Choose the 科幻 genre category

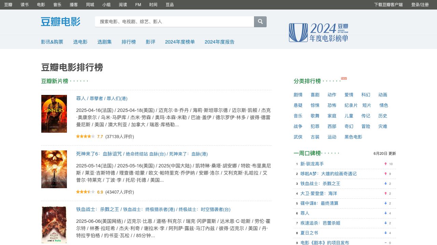366,95
